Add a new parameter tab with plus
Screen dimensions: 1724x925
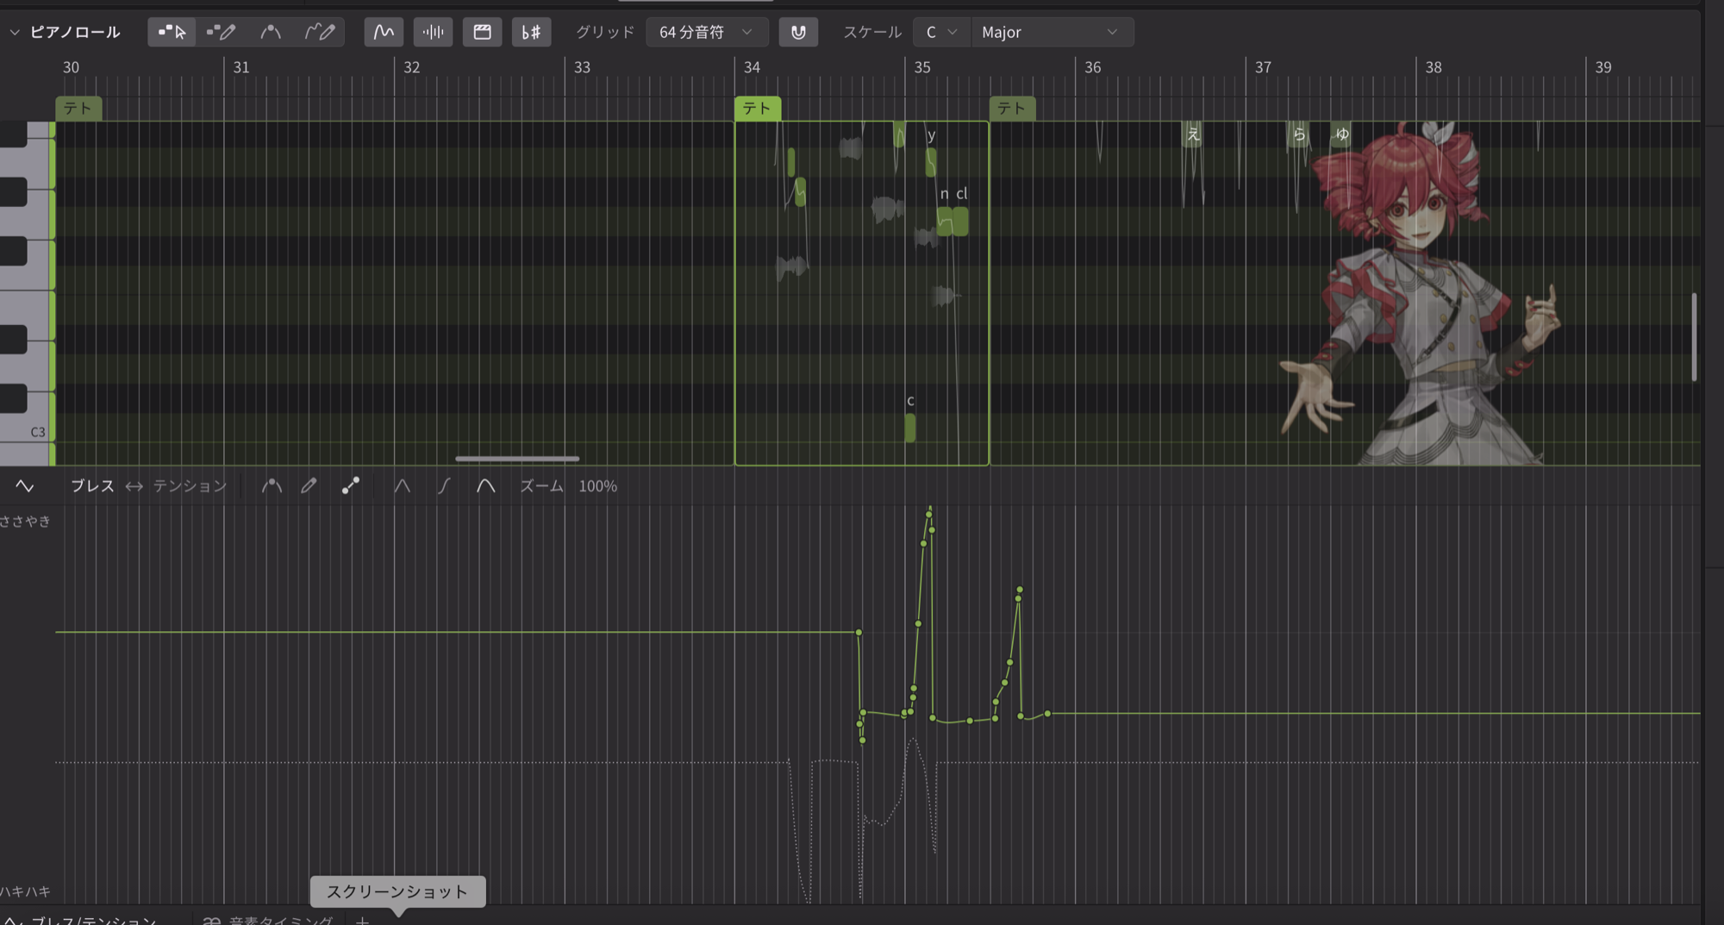coord(363,920)
